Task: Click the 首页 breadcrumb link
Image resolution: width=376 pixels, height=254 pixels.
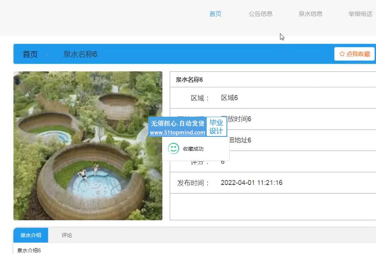Action: pos(30,54)
